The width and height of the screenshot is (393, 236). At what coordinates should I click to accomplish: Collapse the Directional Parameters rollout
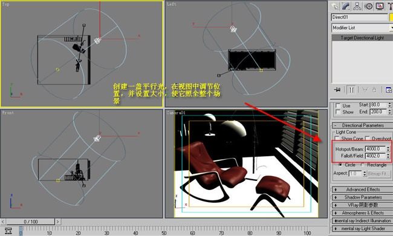pyautogui.click(x=362, y=125)
